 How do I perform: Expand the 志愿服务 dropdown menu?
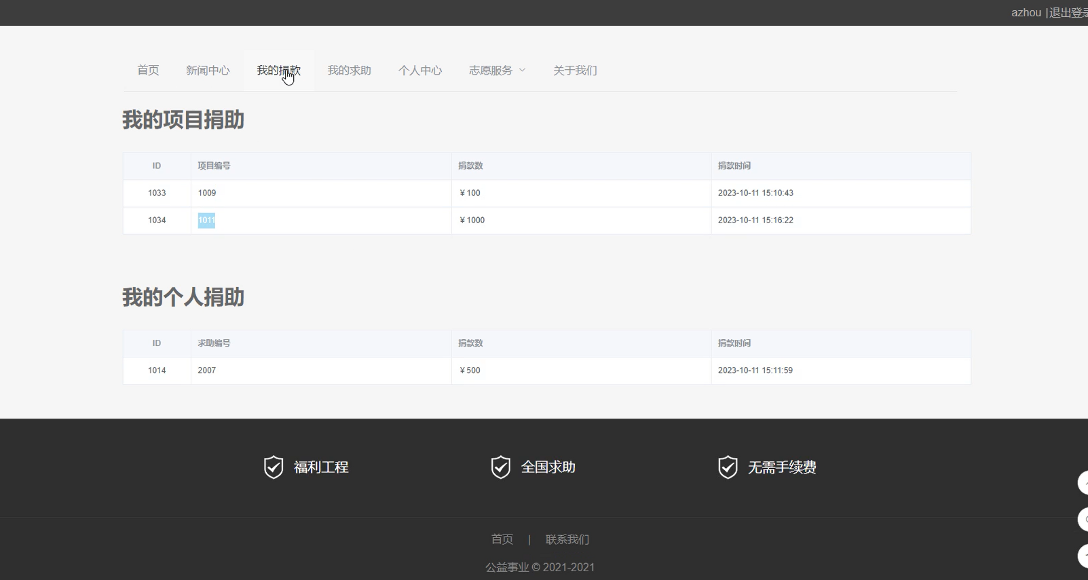497,71
